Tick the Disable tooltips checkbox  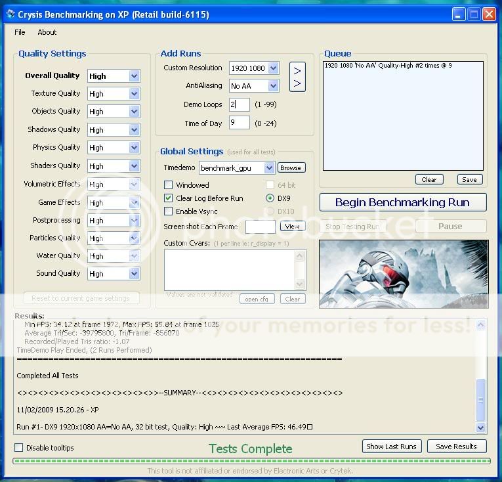pyautogui.click(x=19, y=448)
